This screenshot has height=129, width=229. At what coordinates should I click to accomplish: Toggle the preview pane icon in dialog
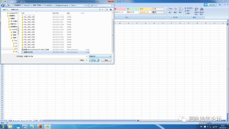107,10
